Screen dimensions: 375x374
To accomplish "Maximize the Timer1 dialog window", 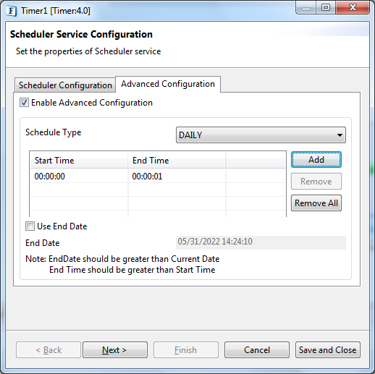I will [x=326, y=8].
